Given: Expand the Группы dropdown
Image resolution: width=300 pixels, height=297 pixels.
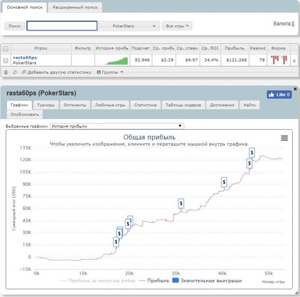Looking at the screenshot, I should 110,72.
